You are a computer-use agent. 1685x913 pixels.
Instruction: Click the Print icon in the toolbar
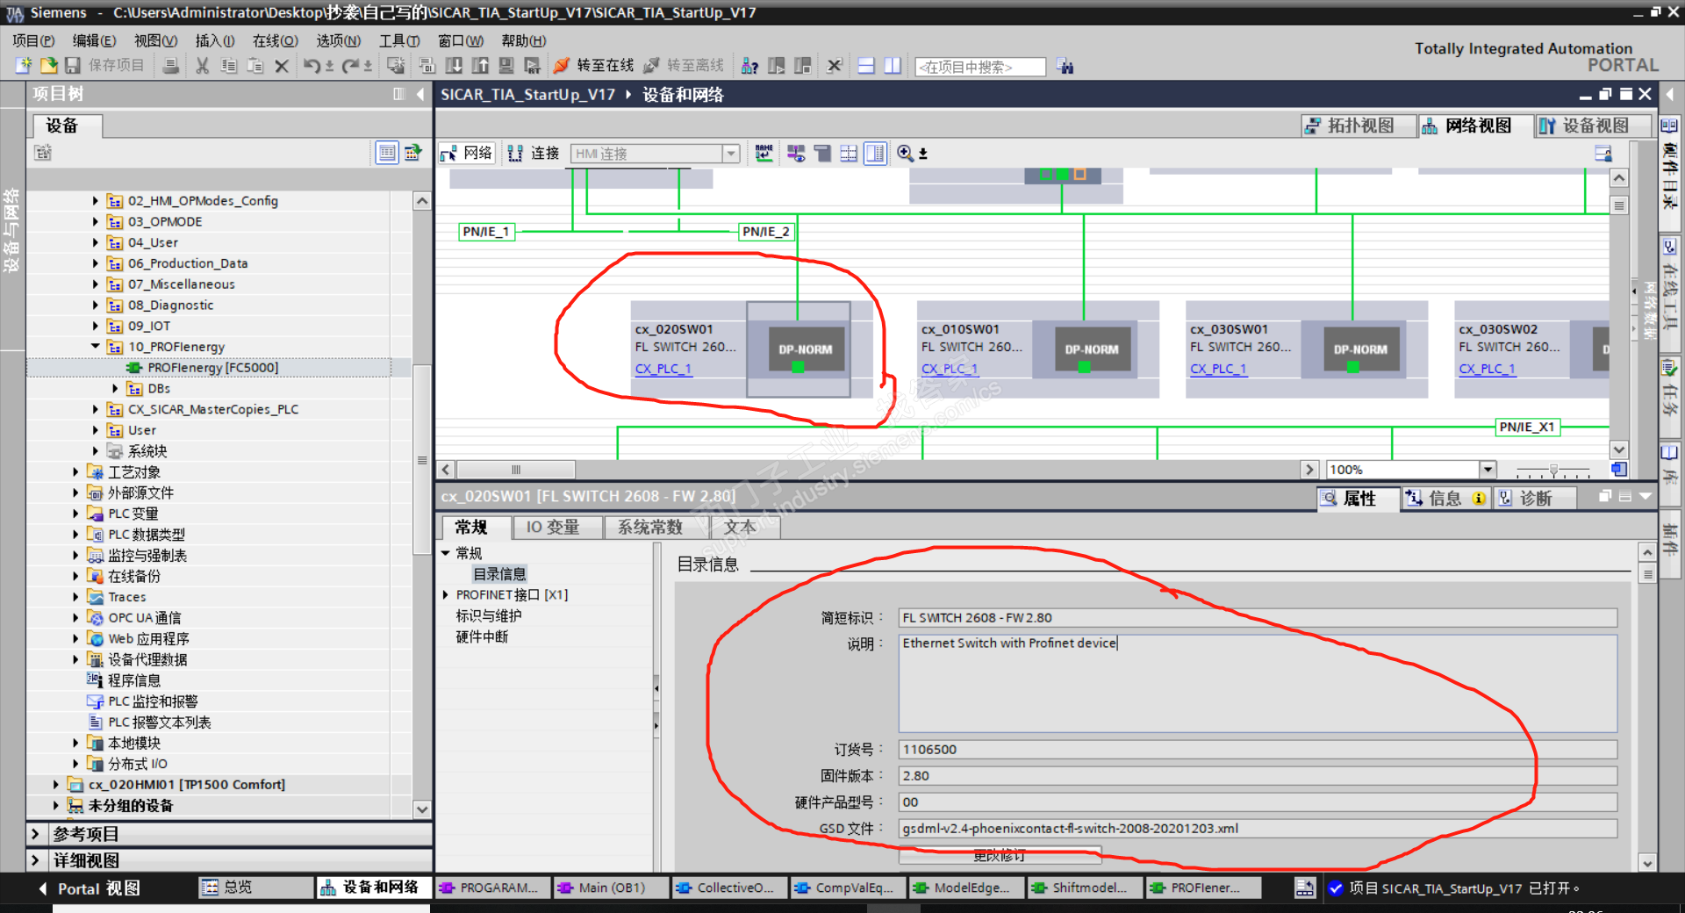click(x=171, y=66)
